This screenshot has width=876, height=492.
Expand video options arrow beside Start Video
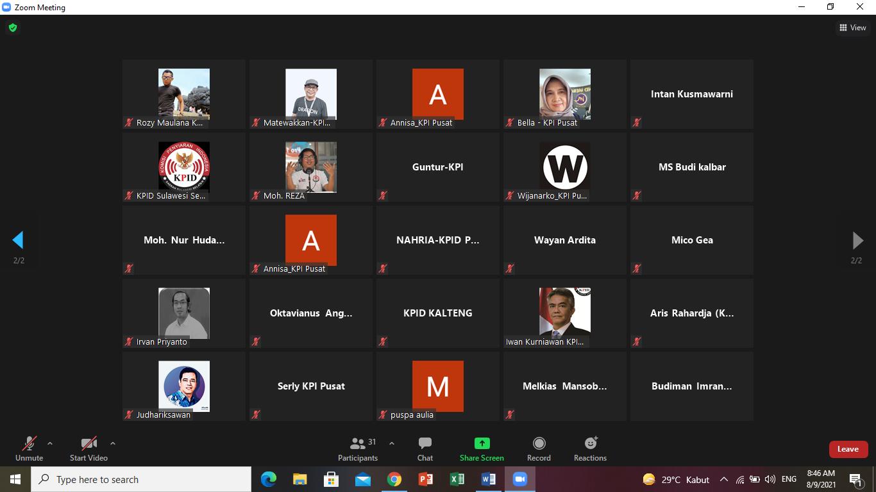[x=113, y=443]
